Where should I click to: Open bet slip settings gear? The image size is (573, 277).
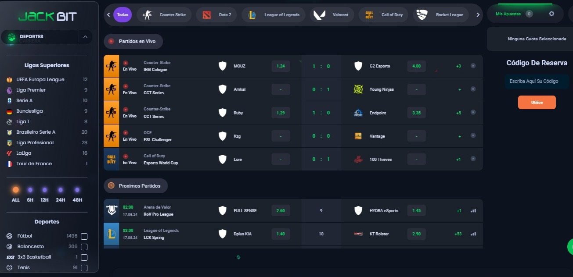[552, 14]
